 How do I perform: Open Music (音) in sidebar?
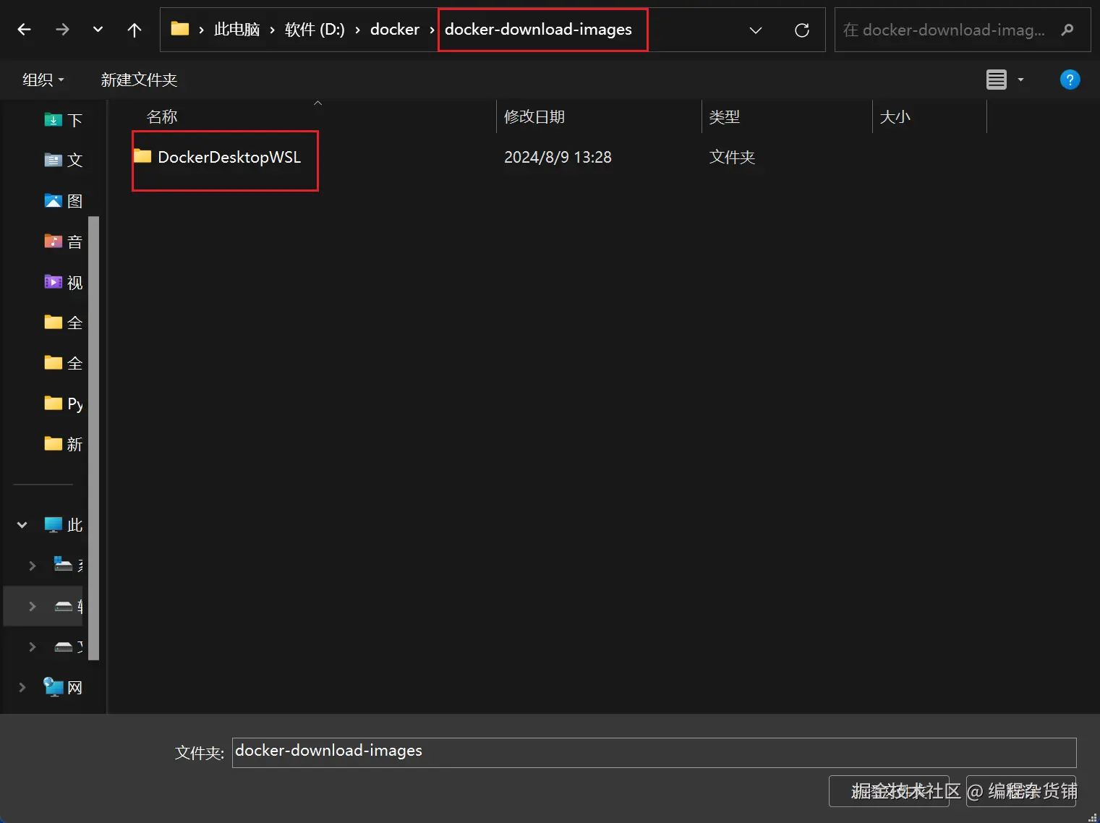[64, 242]
